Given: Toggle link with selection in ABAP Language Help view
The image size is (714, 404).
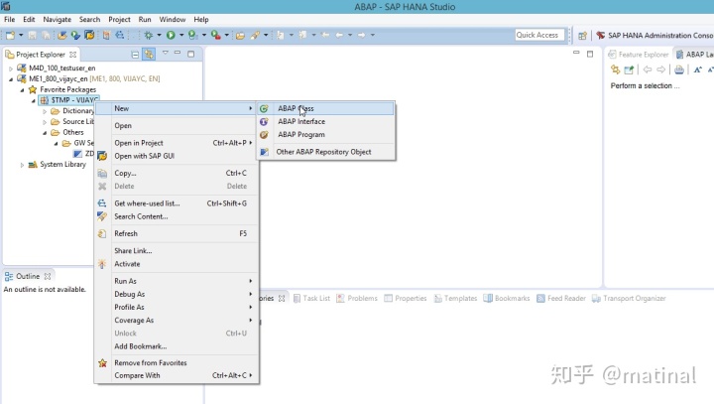Looking at the screenshot, I should tap(615, 69).
